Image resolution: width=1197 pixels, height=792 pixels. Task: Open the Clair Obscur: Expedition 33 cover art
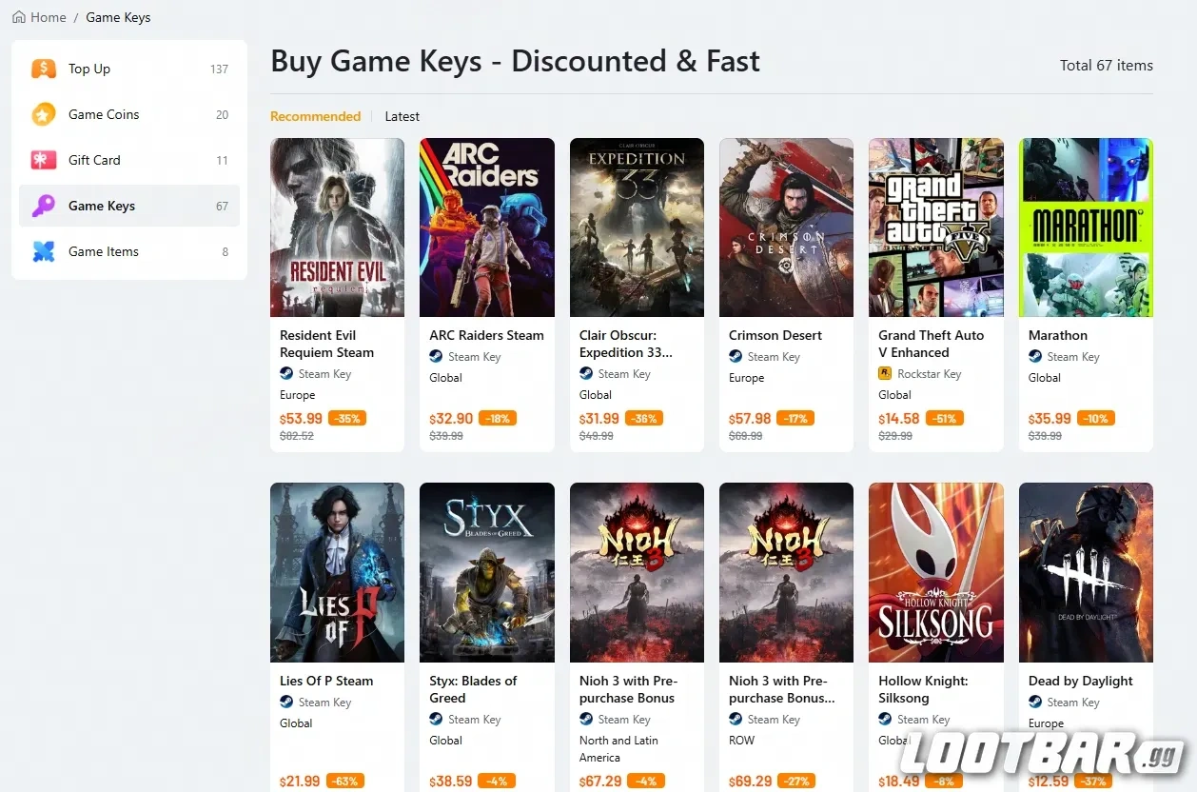[636, 227]
